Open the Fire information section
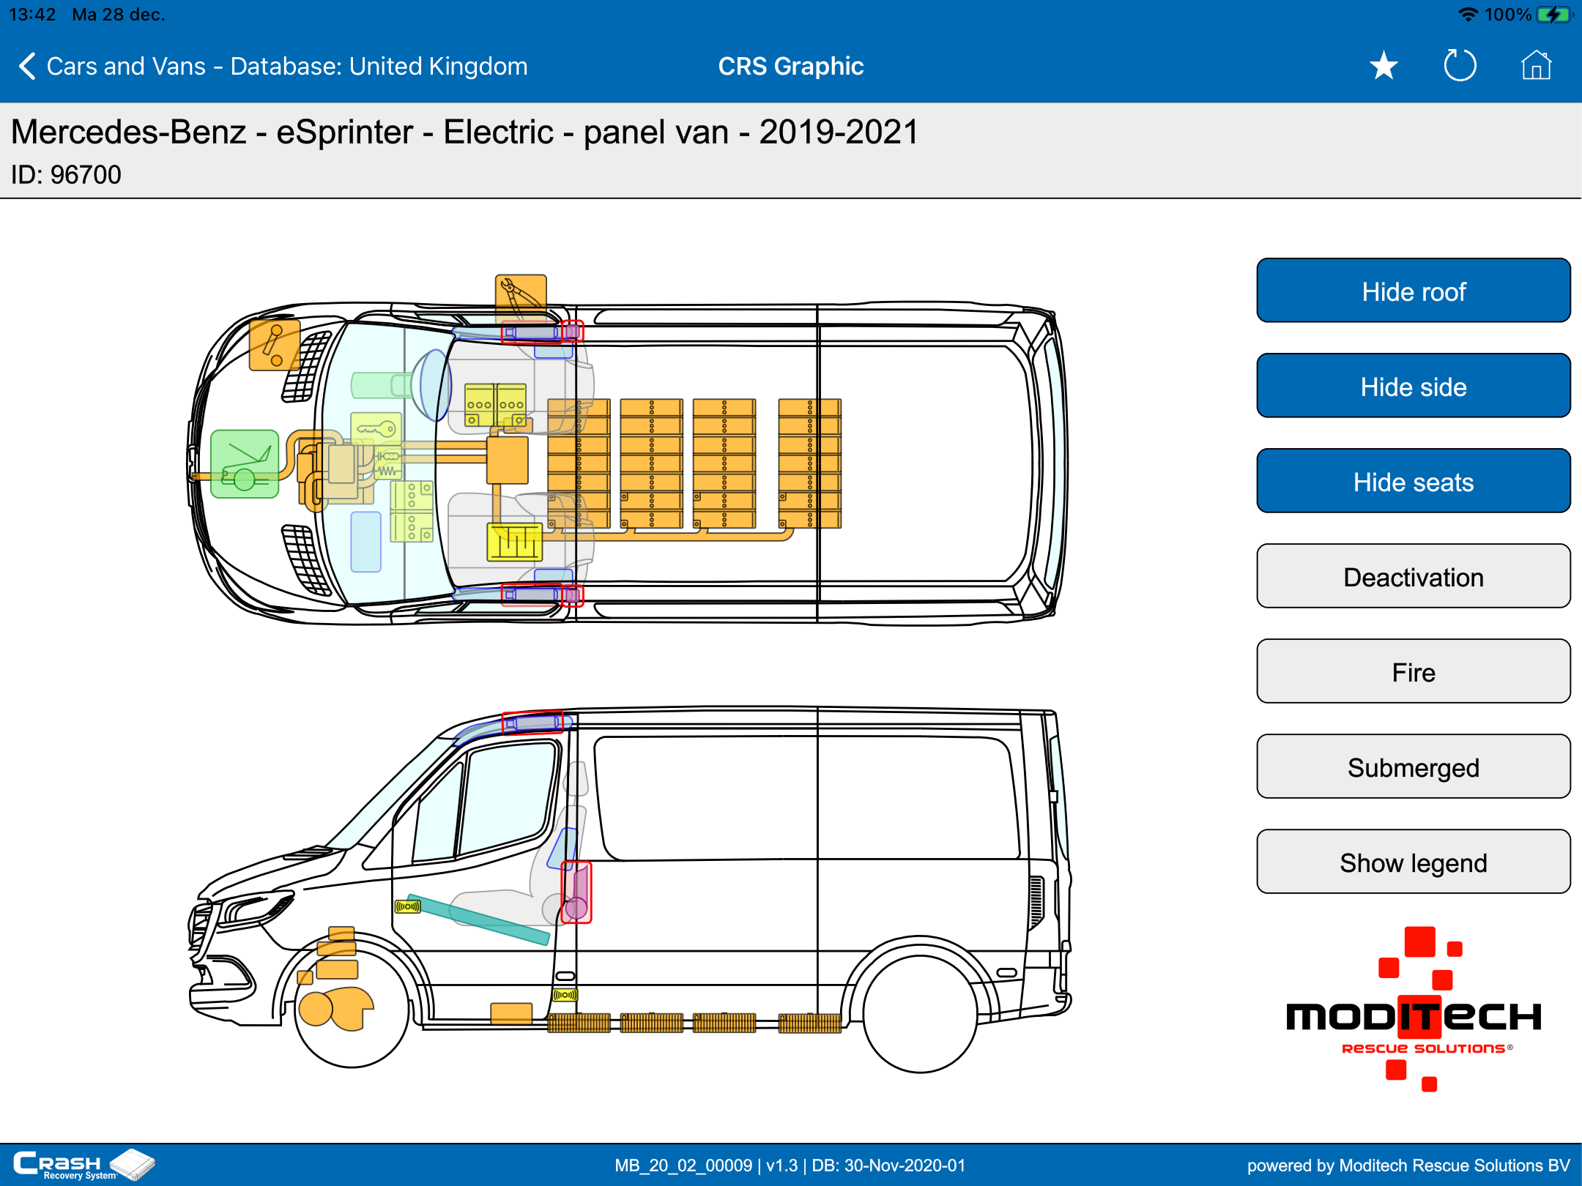 tap(1413, 671)
